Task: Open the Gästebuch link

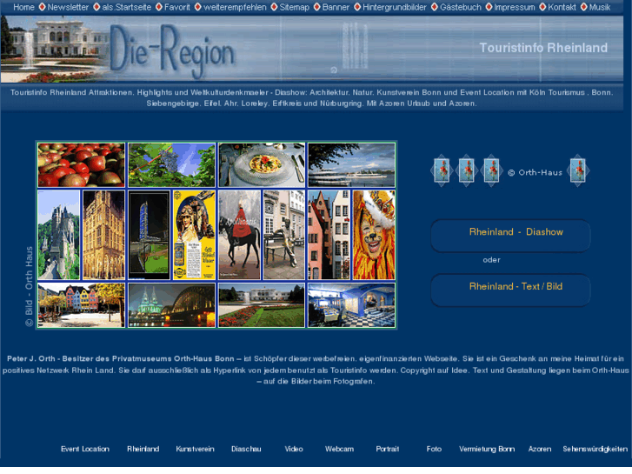Action: pyautogui.click(x=460, y=7)
